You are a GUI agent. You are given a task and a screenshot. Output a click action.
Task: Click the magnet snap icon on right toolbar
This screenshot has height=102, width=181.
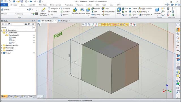point(178,29)
